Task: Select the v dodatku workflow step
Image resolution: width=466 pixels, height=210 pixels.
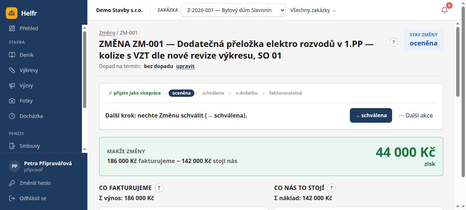Action: pyautogui.click(x=246, y=93)
